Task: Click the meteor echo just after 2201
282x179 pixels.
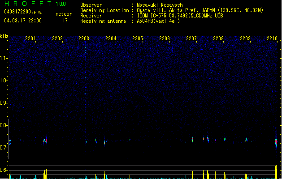Action: [x=45, y=140]
